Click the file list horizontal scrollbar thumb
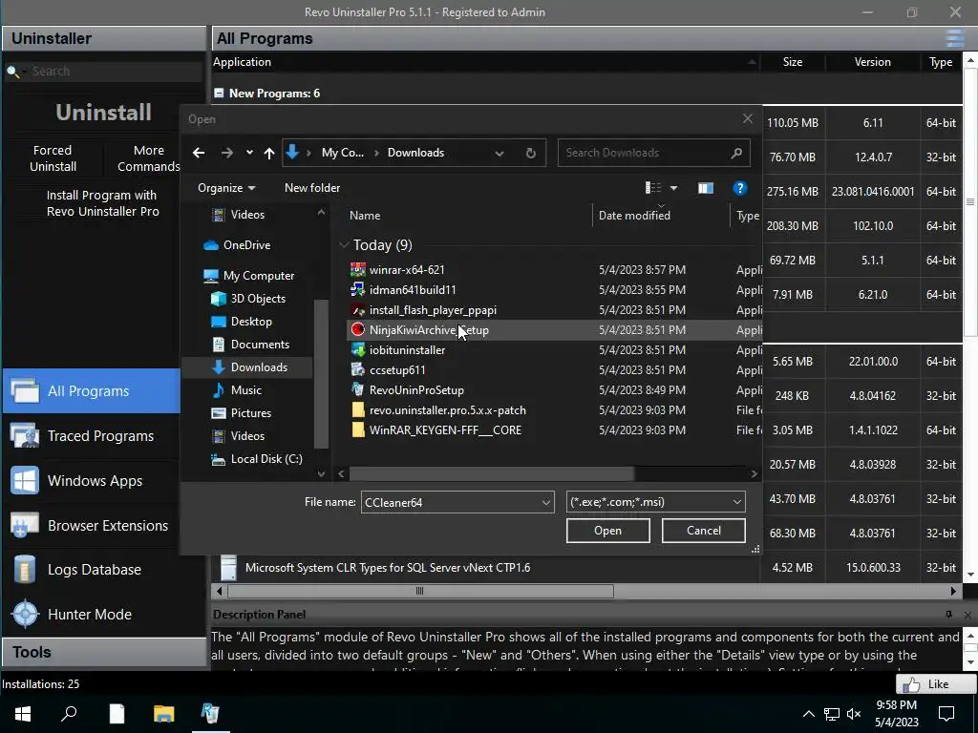This screenshot has width=978, height=733. (492, 473)
